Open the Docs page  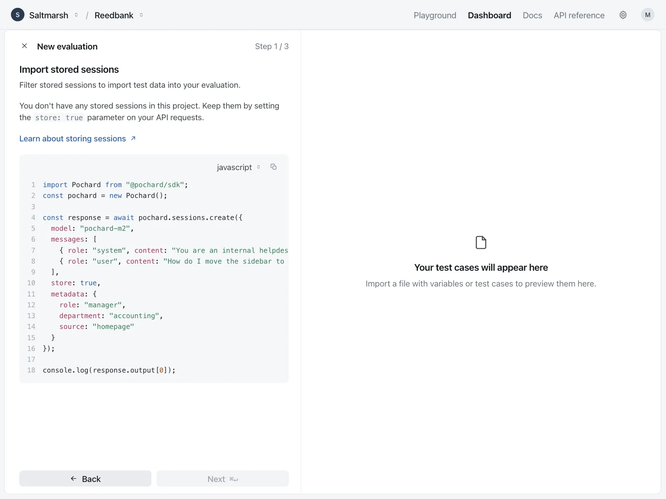[x=532, y=15]
